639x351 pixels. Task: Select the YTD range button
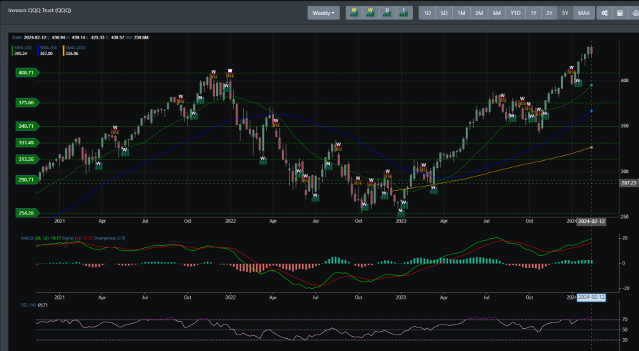pyautogui.click(x=515, y=13)
